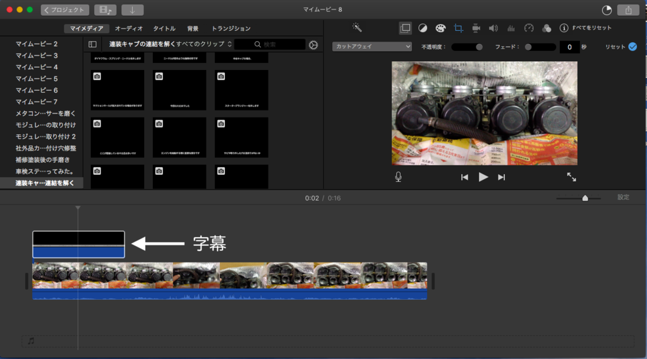Click the blue reset checkmark
Image resolution: width=647 pixels, height=359 pixels.
coord(632,47)
